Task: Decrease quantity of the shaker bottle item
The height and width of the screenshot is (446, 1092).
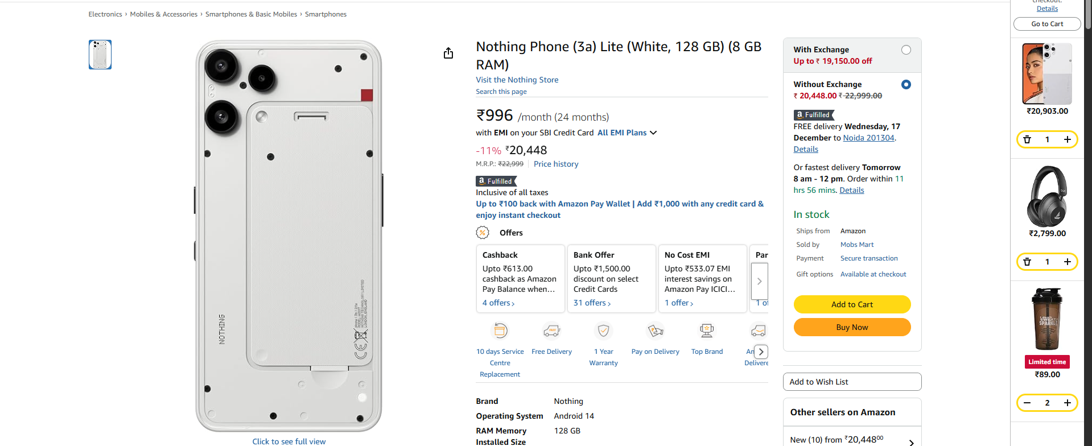Action: point(1027,403)
